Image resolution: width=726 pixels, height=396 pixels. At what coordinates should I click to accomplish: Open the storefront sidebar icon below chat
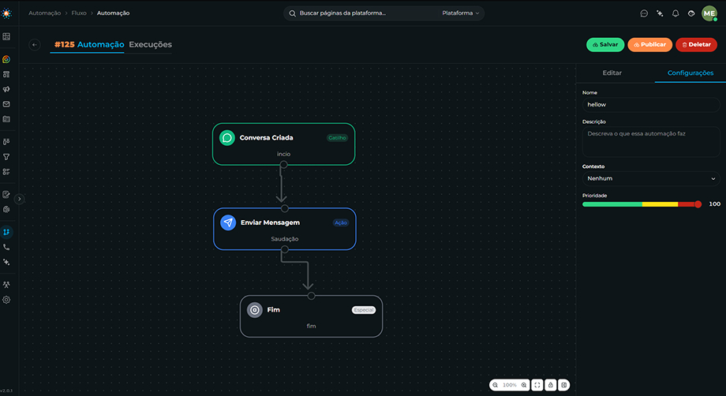[6, 74]
